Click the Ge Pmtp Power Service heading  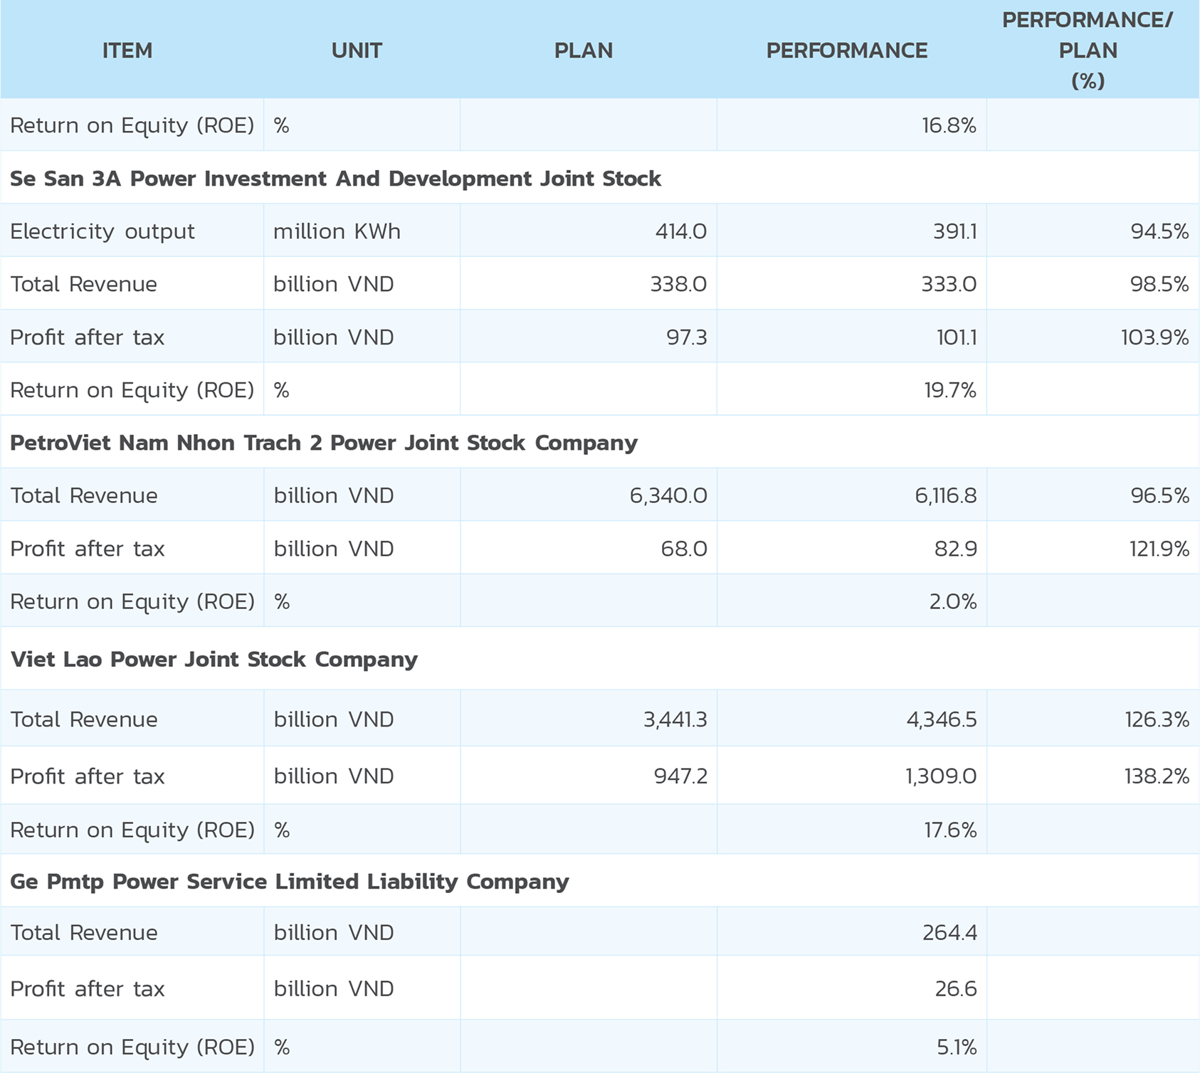290,881
